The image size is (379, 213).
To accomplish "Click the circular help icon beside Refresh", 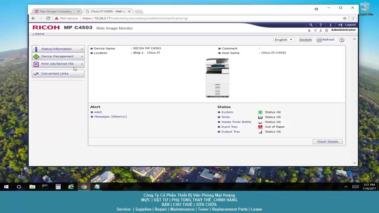I will pos(341,40).
